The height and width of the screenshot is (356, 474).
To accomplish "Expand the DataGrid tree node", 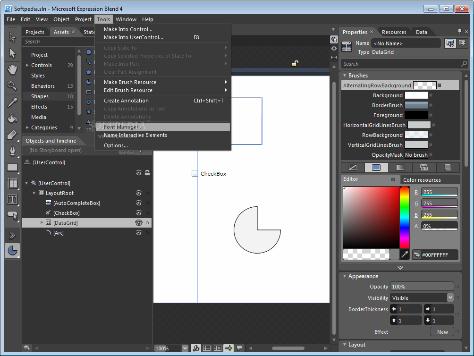I will point(42,223).
